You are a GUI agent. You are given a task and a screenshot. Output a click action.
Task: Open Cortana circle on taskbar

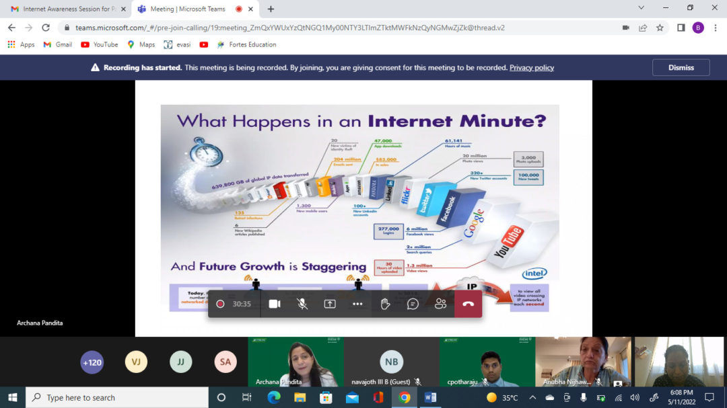[221, 397]
